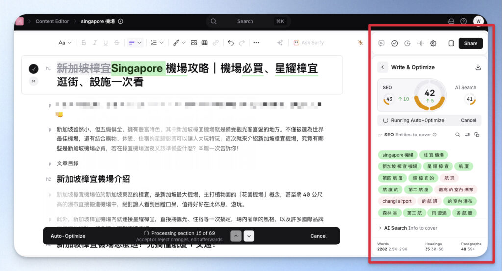This screenshot has width=502, height=271.
Task: Click the Ask Surfy button
Action: (x=309, y=43)
